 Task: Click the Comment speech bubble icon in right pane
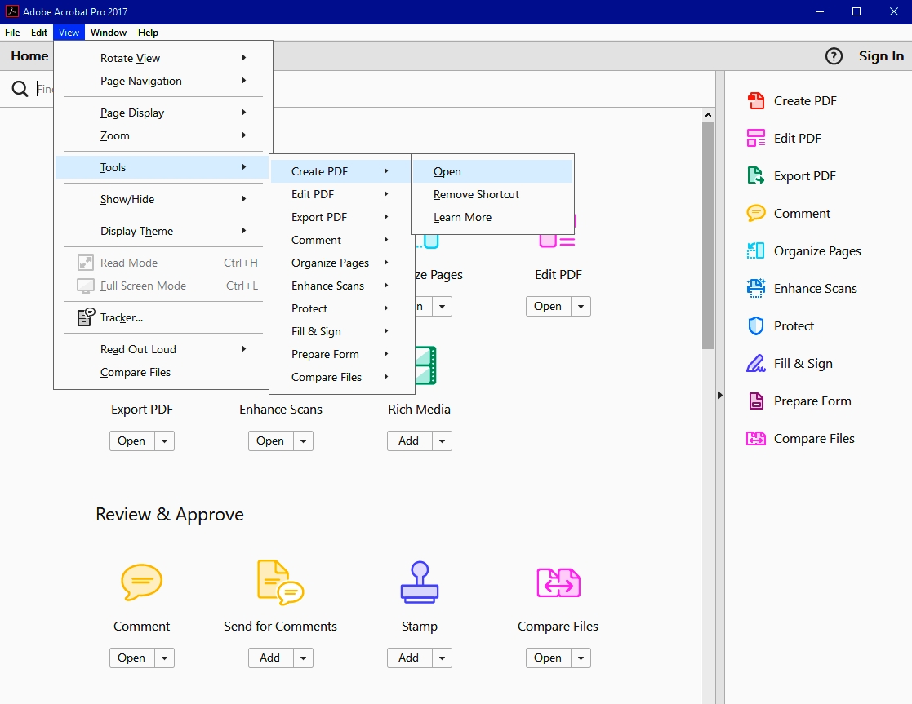[x=755, y=214]
